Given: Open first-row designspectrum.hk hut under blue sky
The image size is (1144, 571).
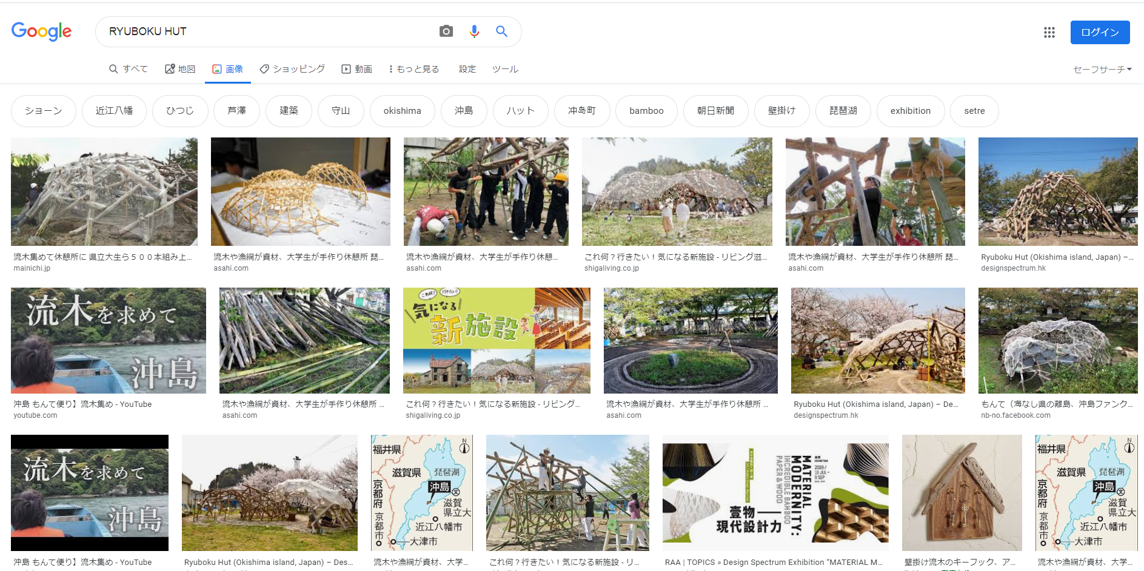Looking at the screenshot, I should tap(1058, 191).
